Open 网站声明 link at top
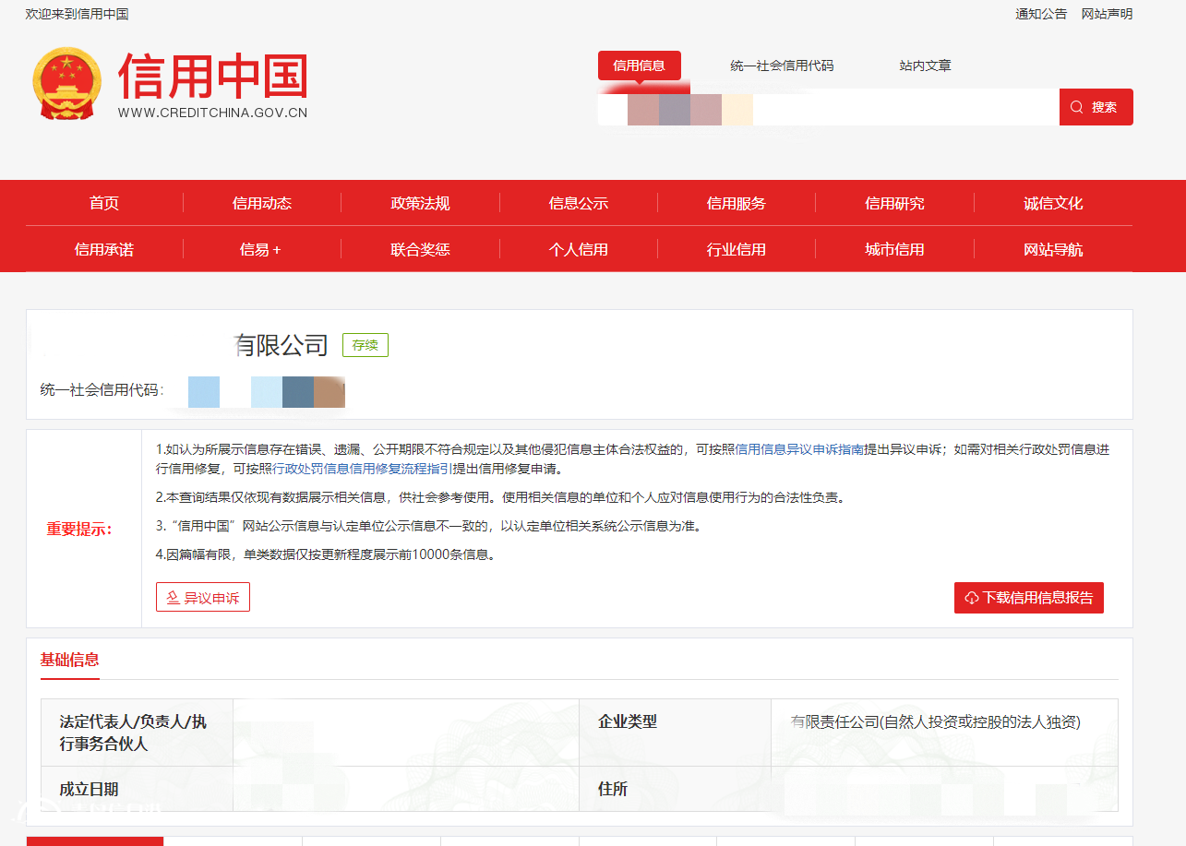1186x846 pixels. [1107, 14]
